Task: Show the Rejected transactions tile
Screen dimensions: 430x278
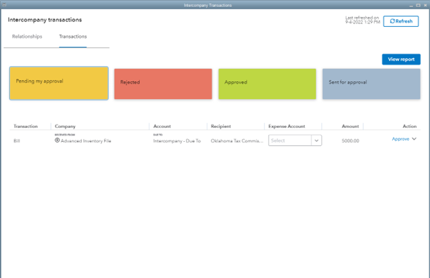Action: coord(163,83)
